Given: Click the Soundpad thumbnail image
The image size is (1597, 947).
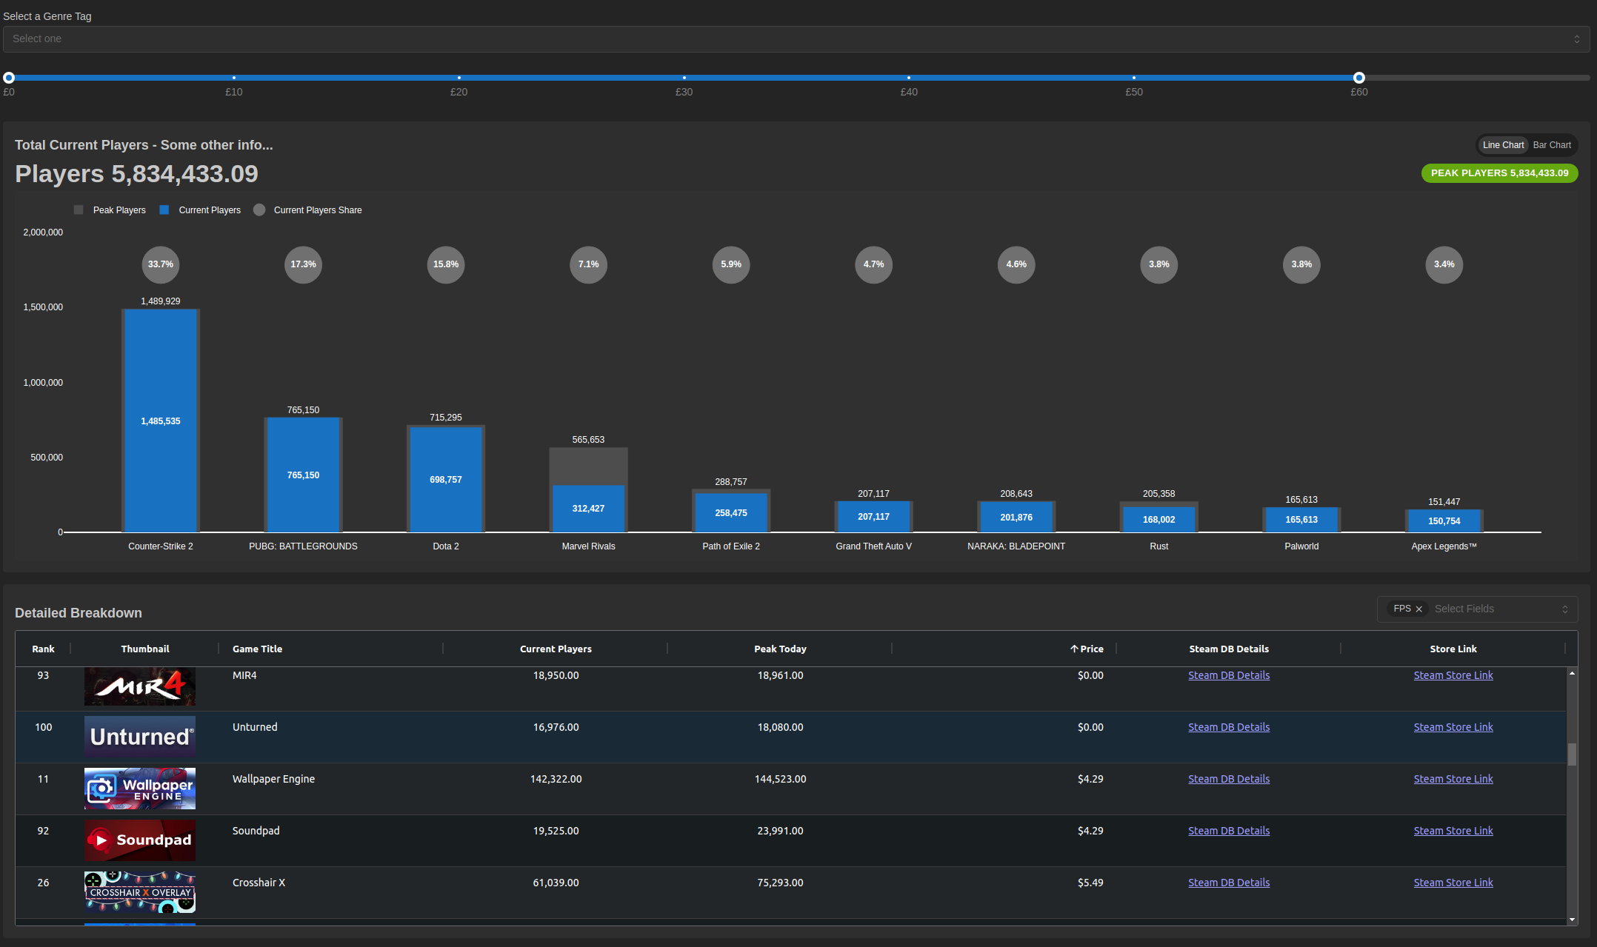Looking at the screenshot, I should tap(140, 840).
